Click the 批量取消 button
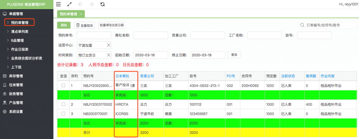 click(x=84, y=25)
